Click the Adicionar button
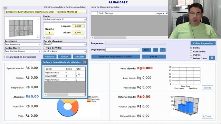The width and height of the screenshot is (221, 124). (50, 56)
